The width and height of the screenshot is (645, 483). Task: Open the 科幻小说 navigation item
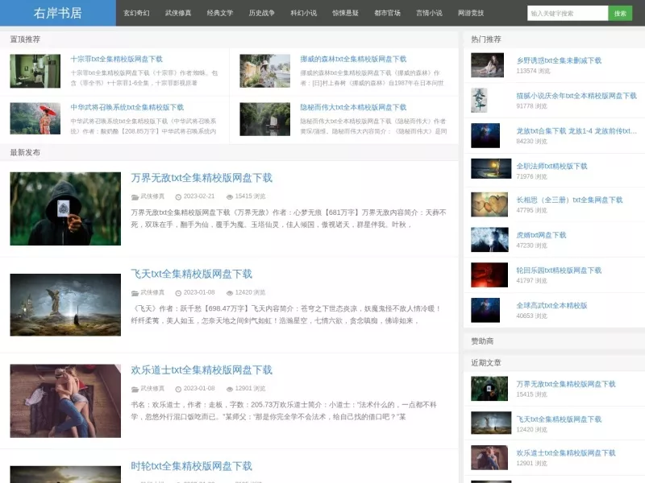(304, 13)
